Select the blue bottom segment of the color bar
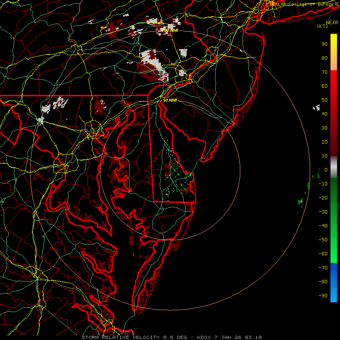The height and width of the screenshot is (340, 340). [334, 283]
